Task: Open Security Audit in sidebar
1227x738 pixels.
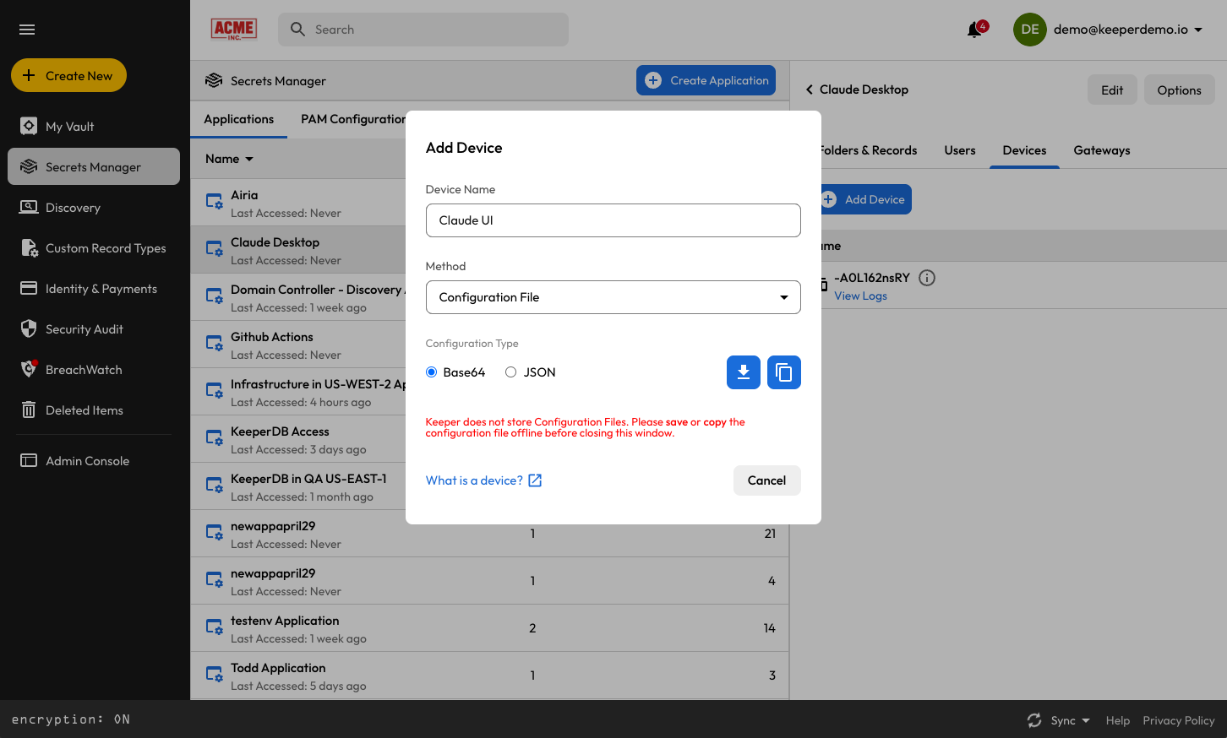Action: 84,329
